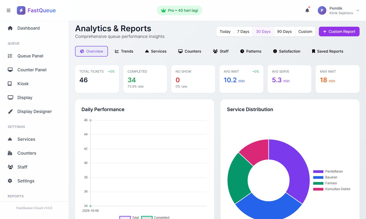Click the Kiosk tablet icon
The image size is (366, 219).
pos(10,84)
